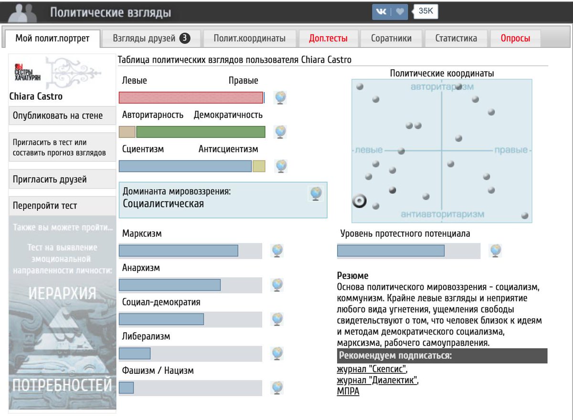Click the VK logo share button
Viewport: 573px width, 420px height.
coord(382,11)
